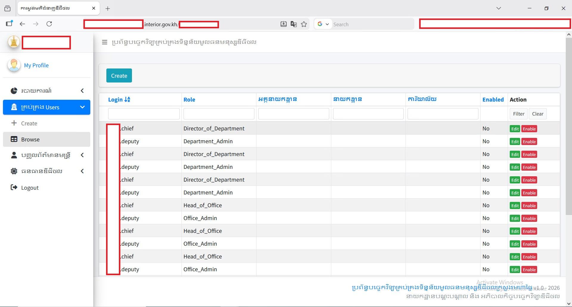Screen dimensions: 572x307
Task: Toggle the browser sidebar panel icon
Action: pyautogui.click(x=9, y=24)
